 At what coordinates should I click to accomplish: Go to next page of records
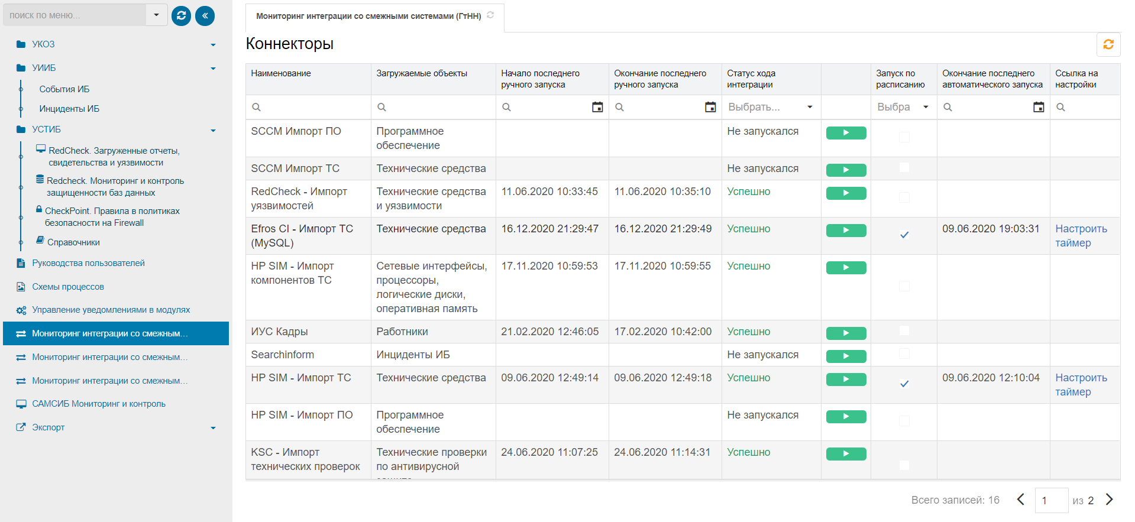(x=1109, y=500)
